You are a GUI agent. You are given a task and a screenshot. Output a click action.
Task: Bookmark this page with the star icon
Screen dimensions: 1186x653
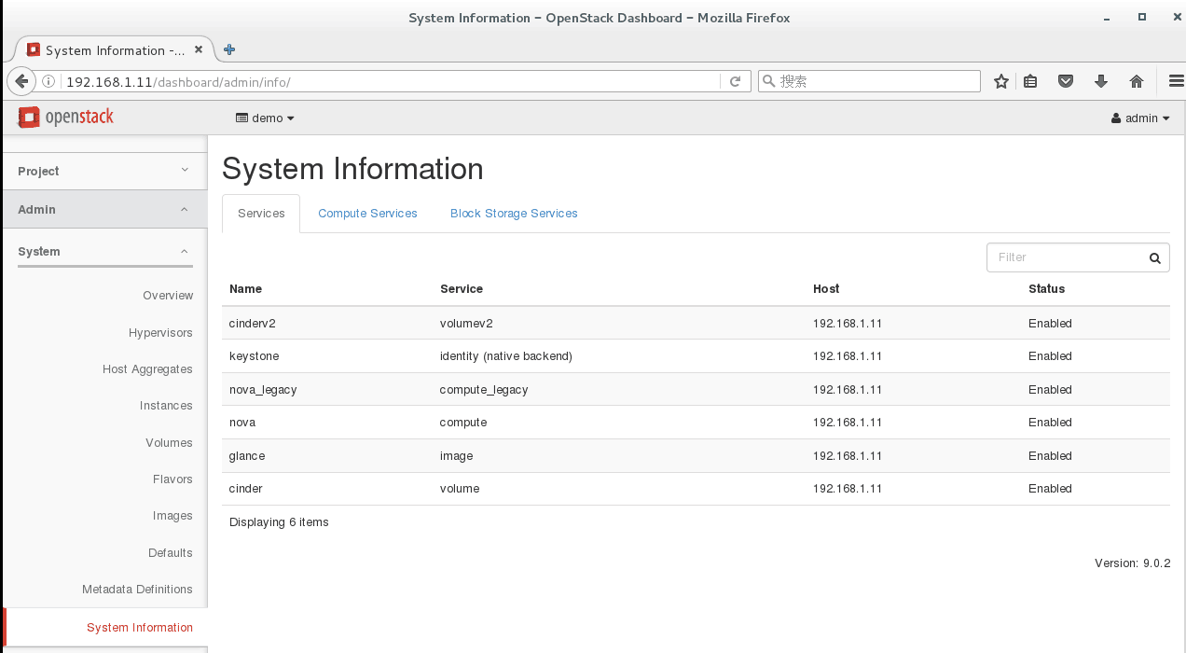pos(1001,81)
